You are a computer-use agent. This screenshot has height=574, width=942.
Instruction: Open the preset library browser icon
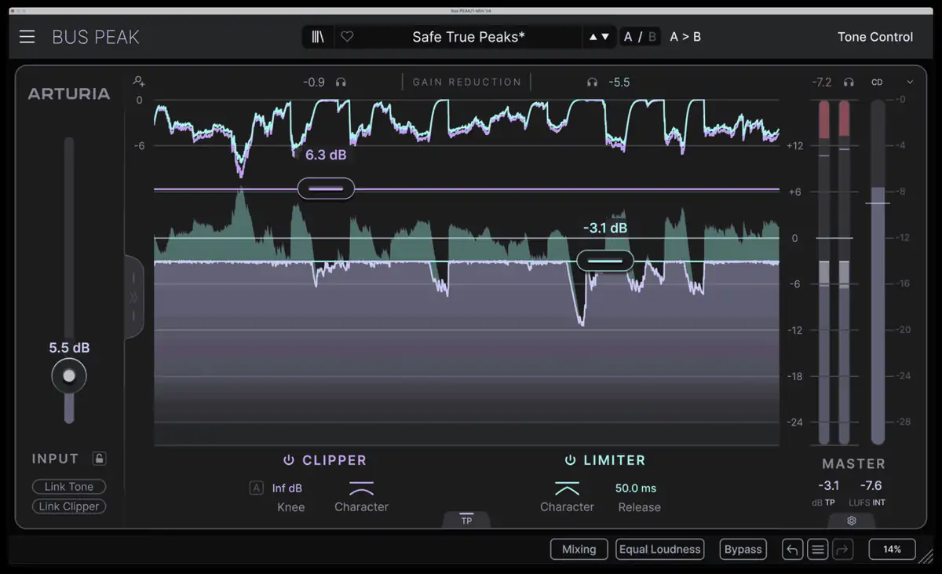click(x=318, y=37)
